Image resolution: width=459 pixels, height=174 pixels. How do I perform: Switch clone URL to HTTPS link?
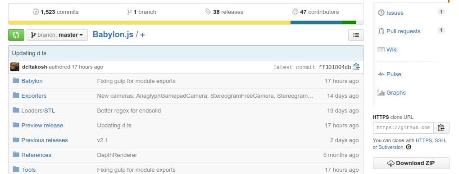(x=423, y=140)
